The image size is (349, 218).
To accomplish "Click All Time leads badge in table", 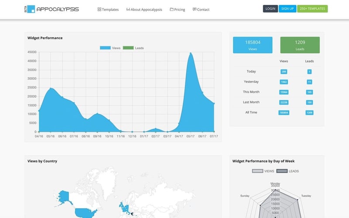I will tap(309, 112).
